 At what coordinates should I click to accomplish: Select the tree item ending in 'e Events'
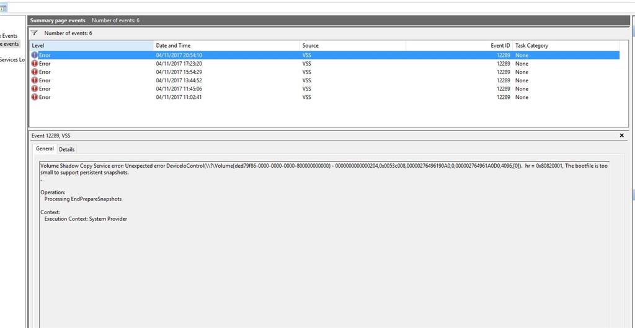click(x=9, y=36)
